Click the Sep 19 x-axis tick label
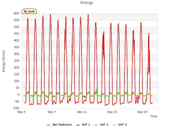 point(142,112)
